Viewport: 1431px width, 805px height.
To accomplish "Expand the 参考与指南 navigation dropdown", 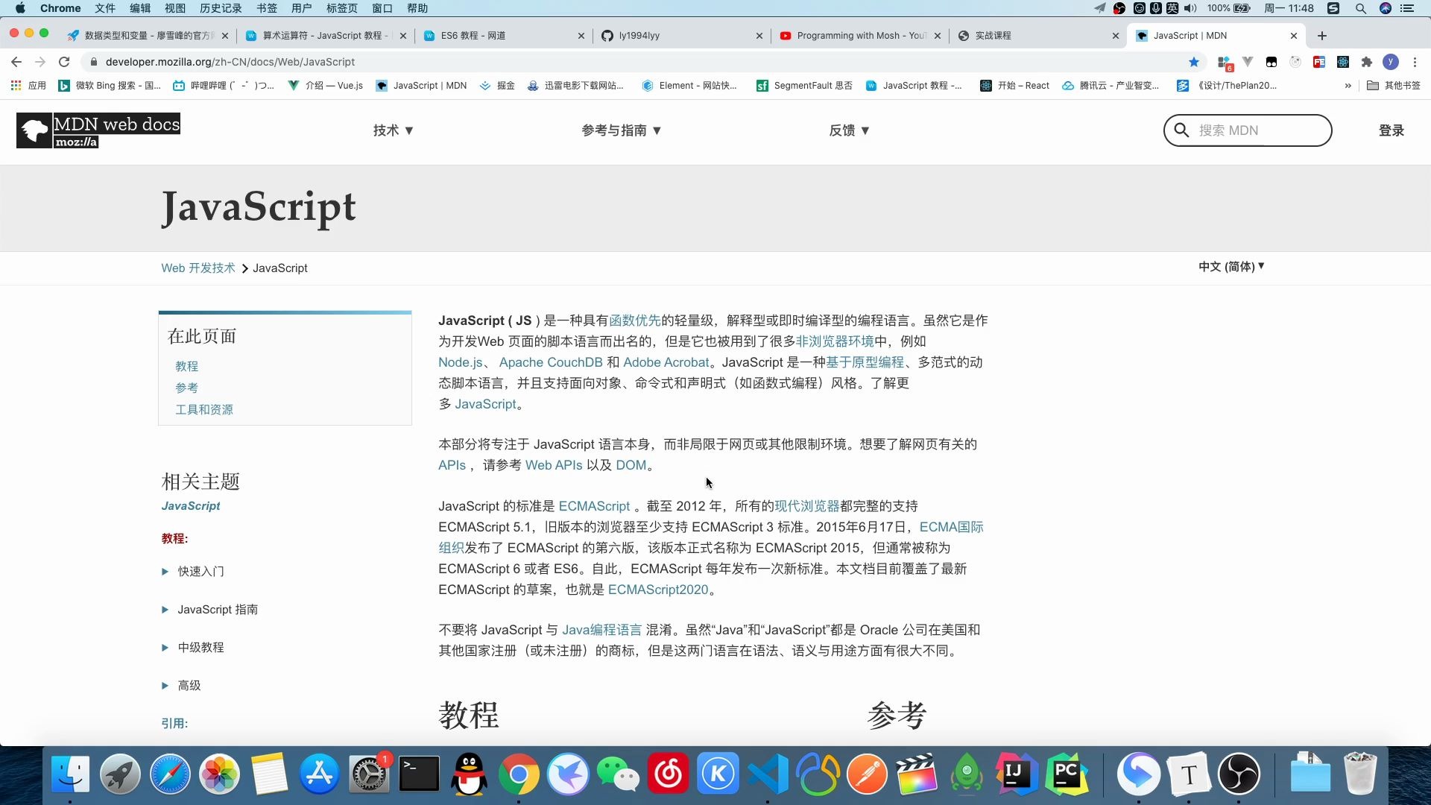I will coord(622,130).
